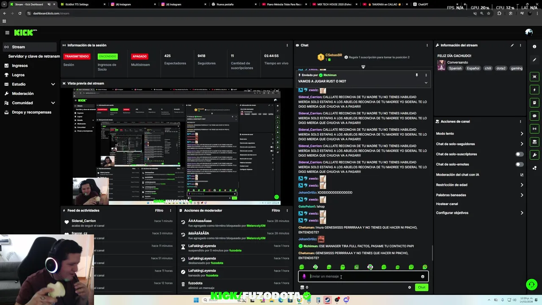Click the Spanish stream tag
This screenshot has height=305, width=542.
tap(455, 68)
